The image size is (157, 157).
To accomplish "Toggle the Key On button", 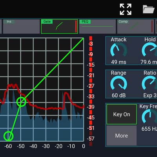I will click(122, 114).
